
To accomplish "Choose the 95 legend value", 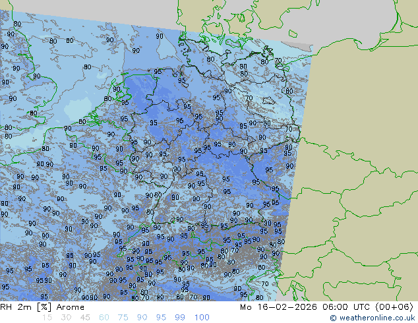I will click(162, 318).
